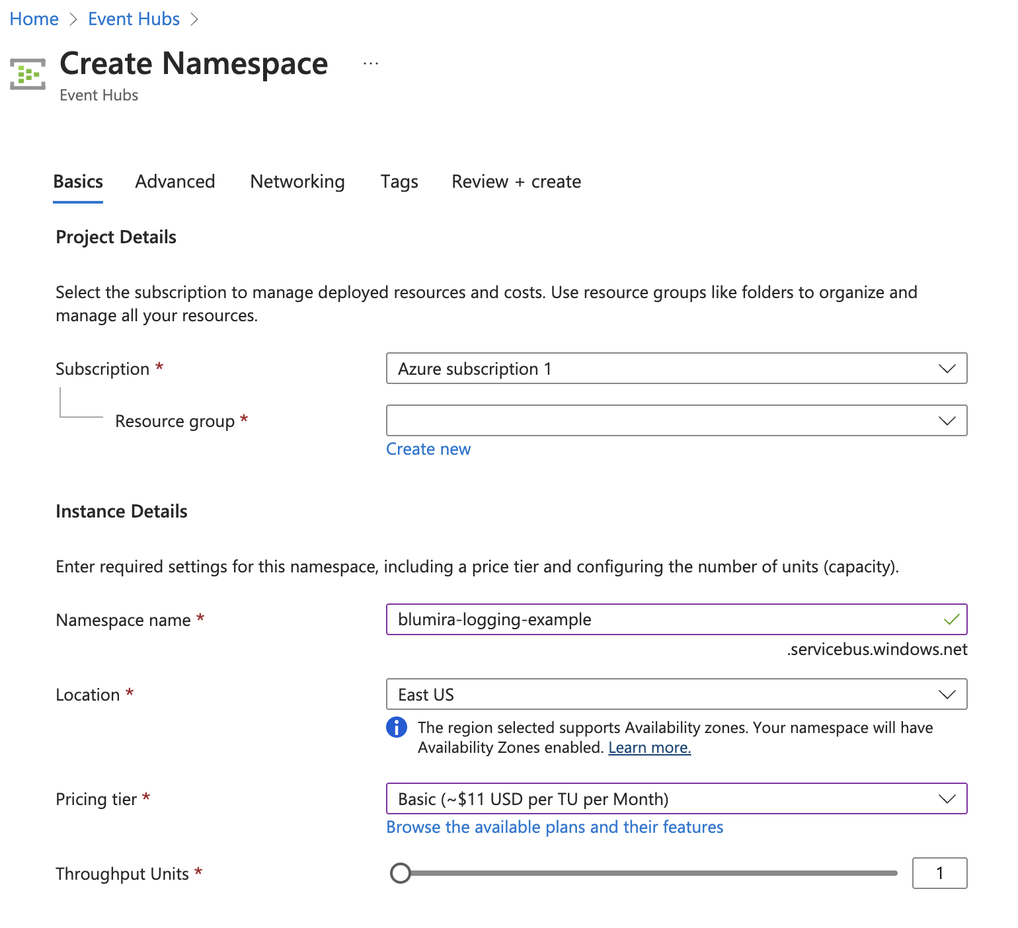This screenshot has height=928, width=1018.
Task: Go to Home breadcrumb
Action: (x=34, y=19)
